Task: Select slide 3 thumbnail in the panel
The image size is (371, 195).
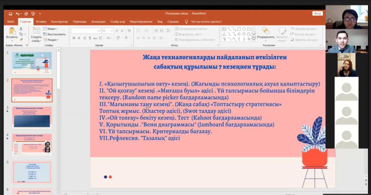Action: 32,118
